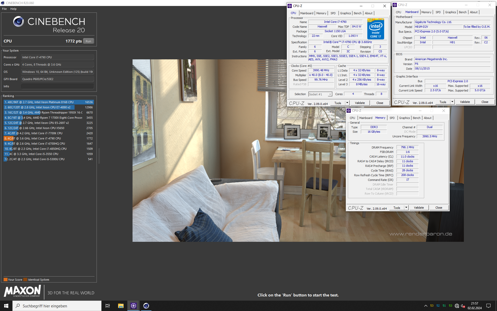Click the Cinebench logo sphere icon

coord(19,22)
